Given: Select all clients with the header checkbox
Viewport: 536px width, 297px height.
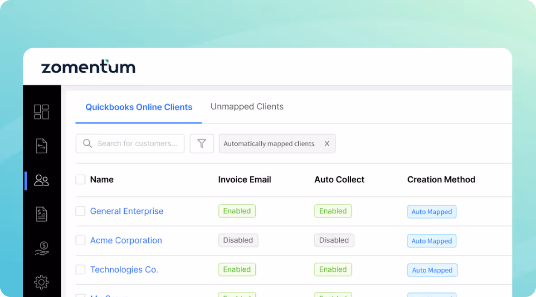Looking at the screenshot, I should [x=80, y=179].
